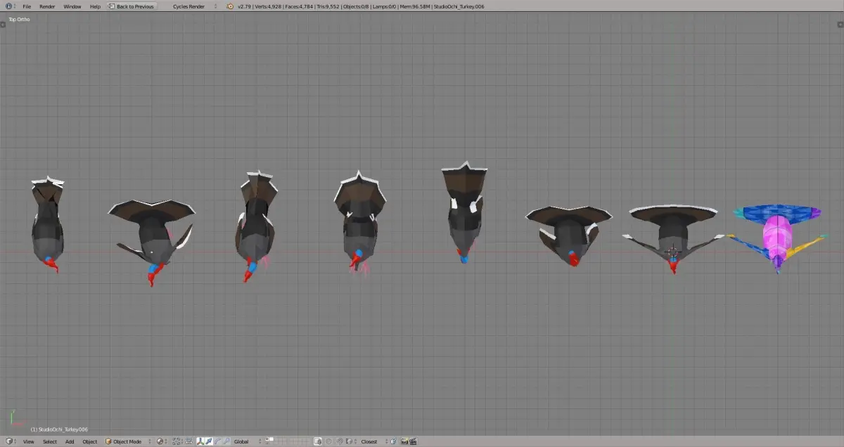This screenshot has height=447, width=844.
Task: Open the File menu
Action: tap(27, 6)
